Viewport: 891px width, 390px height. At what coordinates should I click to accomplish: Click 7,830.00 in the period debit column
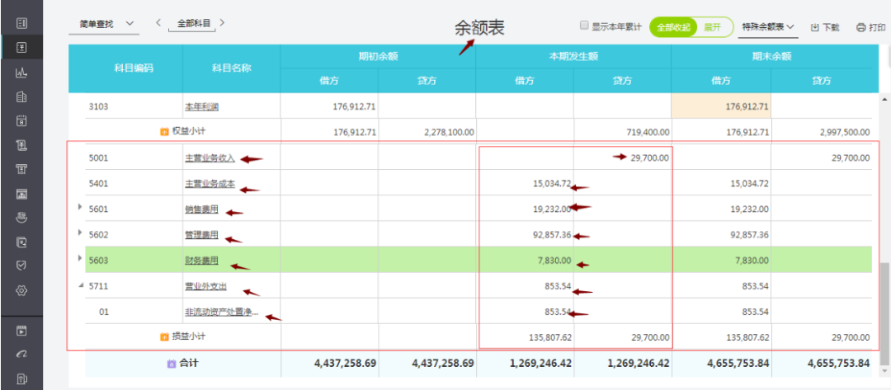(553, 260)
